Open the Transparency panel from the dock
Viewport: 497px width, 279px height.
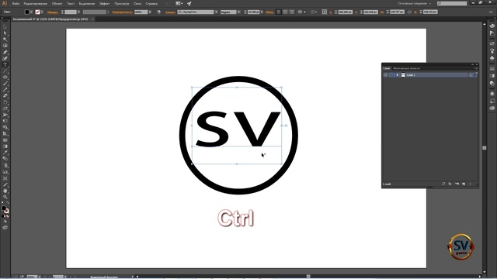492,84
